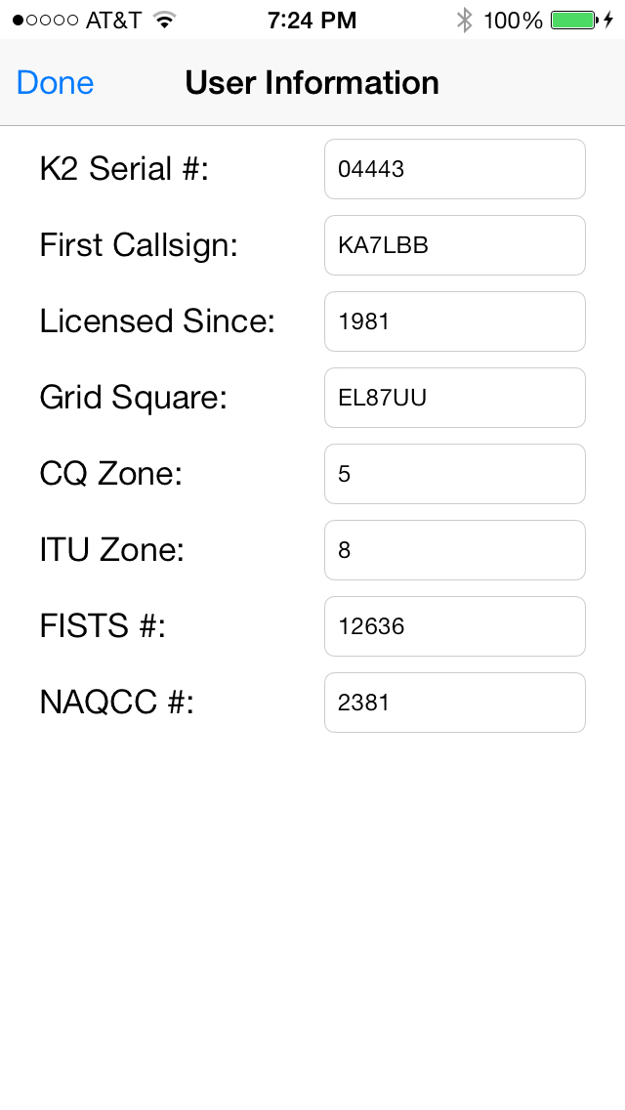This screenshot has height=1110, width=625.
Task: Select the First Callsign field KA7LBB
Action: 455,245
